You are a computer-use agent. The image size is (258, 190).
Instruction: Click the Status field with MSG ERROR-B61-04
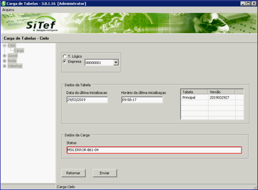tap(154, 150)
